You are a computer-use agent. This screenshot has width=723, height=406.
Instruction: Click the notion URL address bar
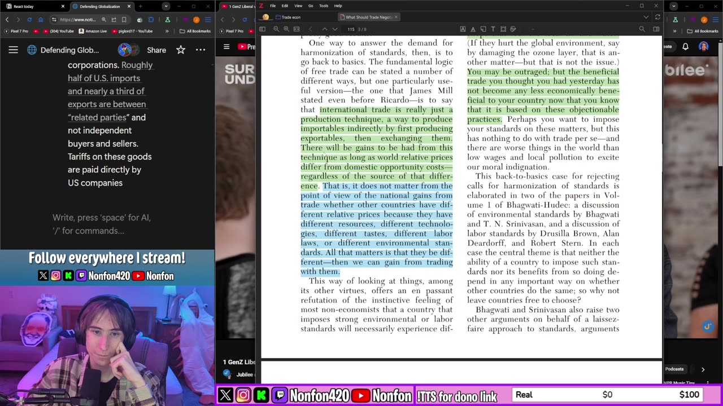point(78,20)
